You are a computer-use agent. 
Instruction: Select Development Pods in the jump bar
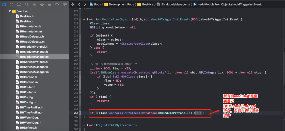tap(119, 4)
